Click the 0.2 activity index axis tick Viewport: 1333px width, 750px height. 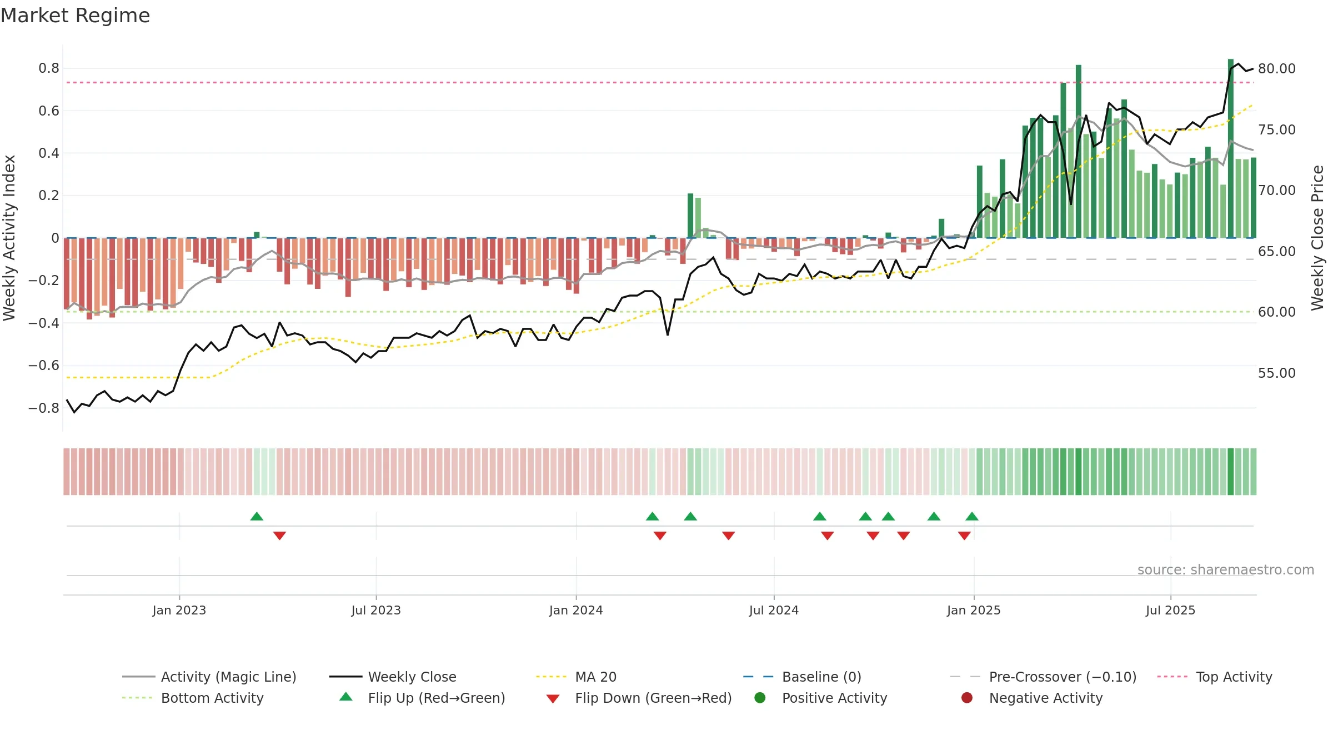pos(49,196)
